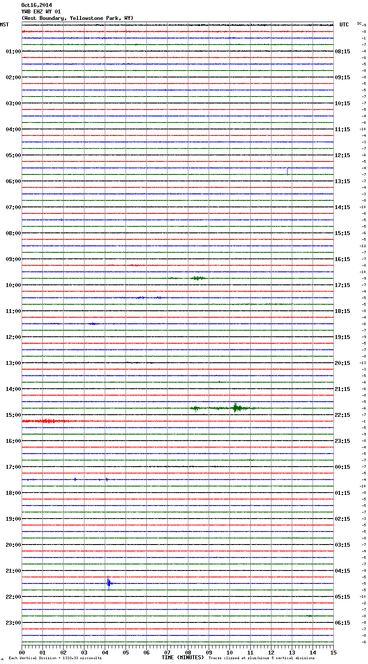The image size is (368, 664).
Task: Click the DC column header at top right
Action: 360,23
